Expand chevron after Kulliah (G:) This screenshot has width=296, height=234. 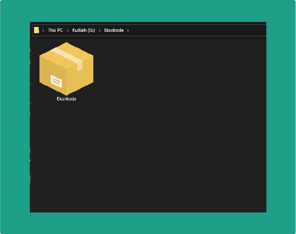click(100, 31)
